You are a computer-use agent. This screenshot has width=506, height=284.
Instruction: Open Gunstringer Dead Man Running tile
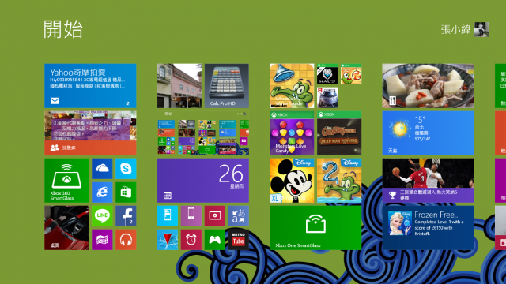tap(339, 133)
